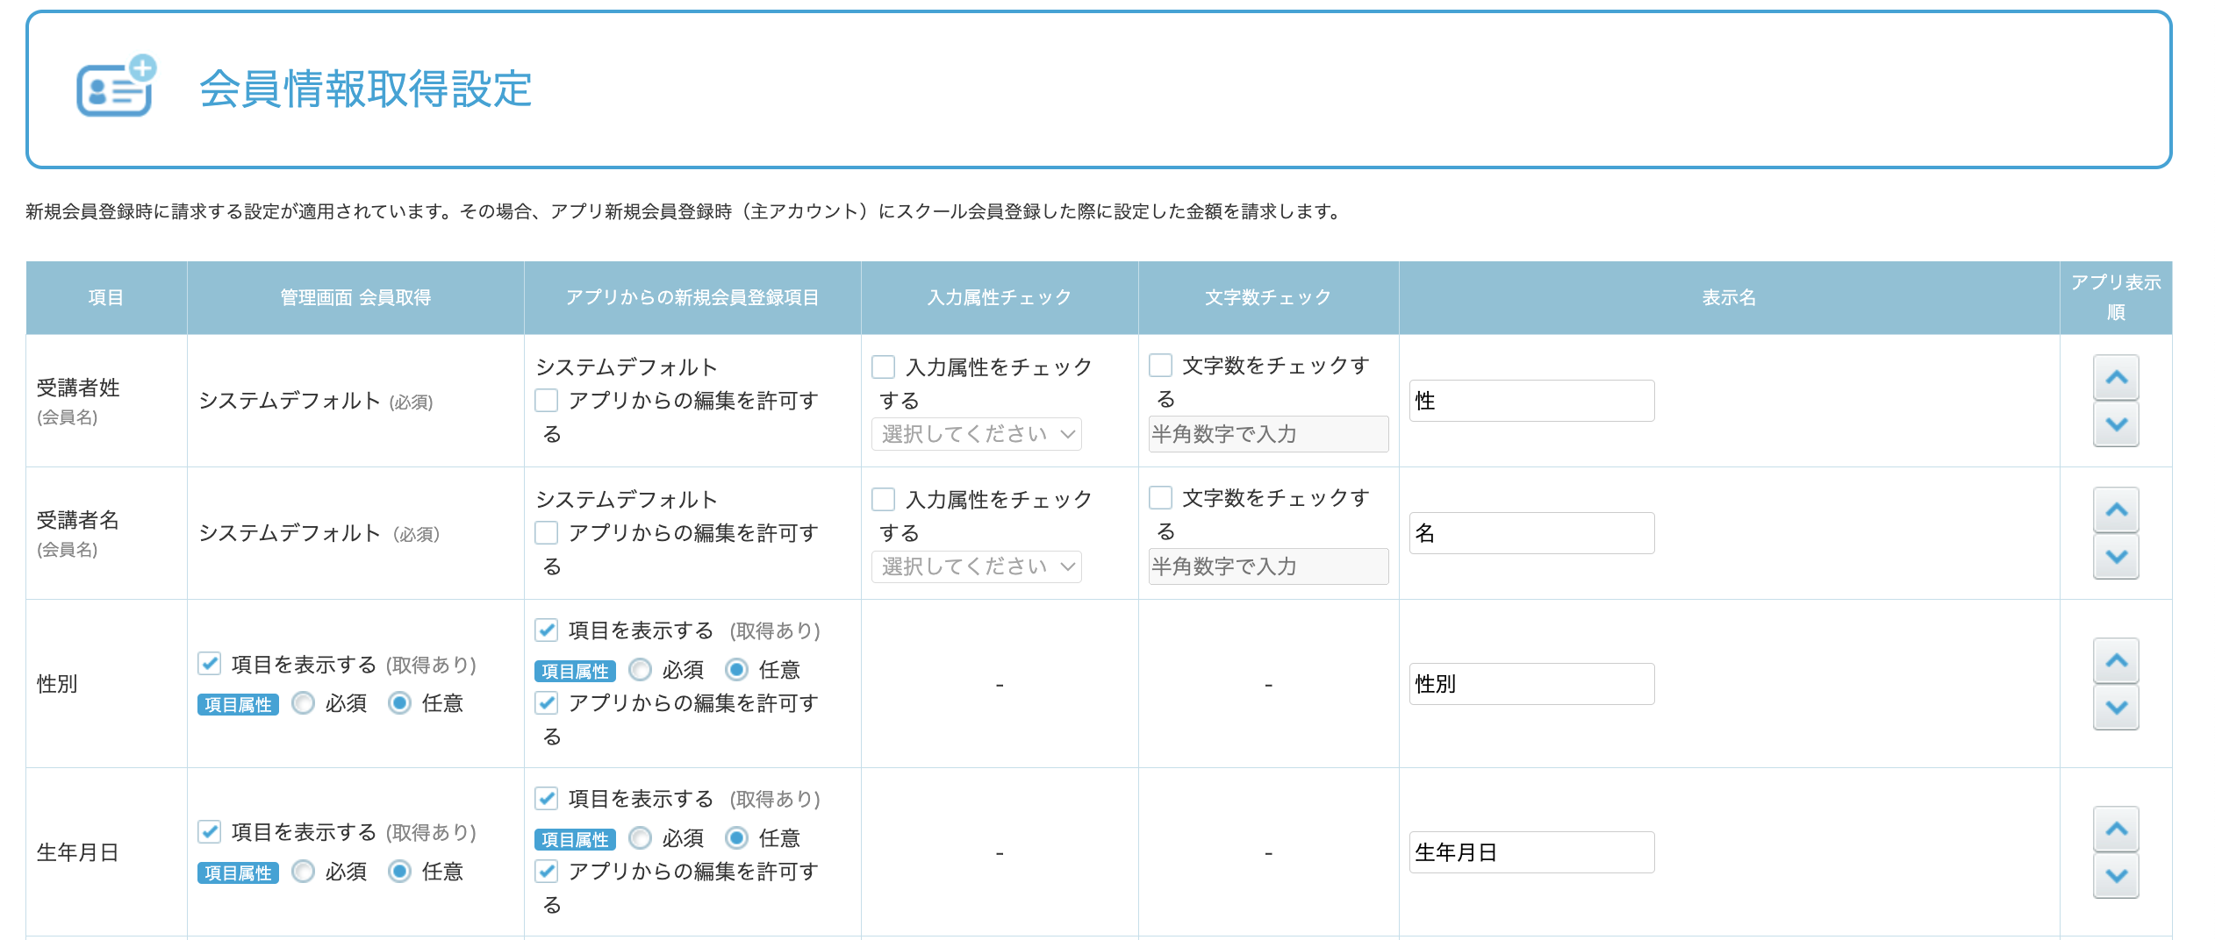This screenshot has height=940, width=2215.
Task: Check 入力属性をチェックする for 受講者姓
Action: point(884,367)
